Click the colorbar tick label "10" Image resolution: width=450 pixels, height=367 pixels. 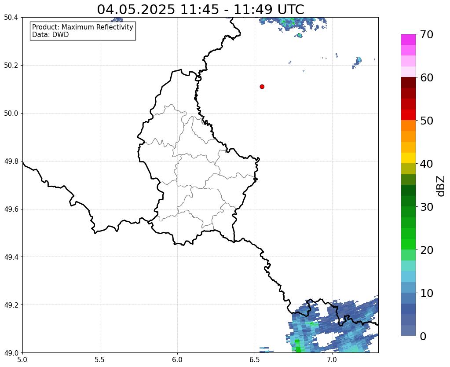point(427,293)
